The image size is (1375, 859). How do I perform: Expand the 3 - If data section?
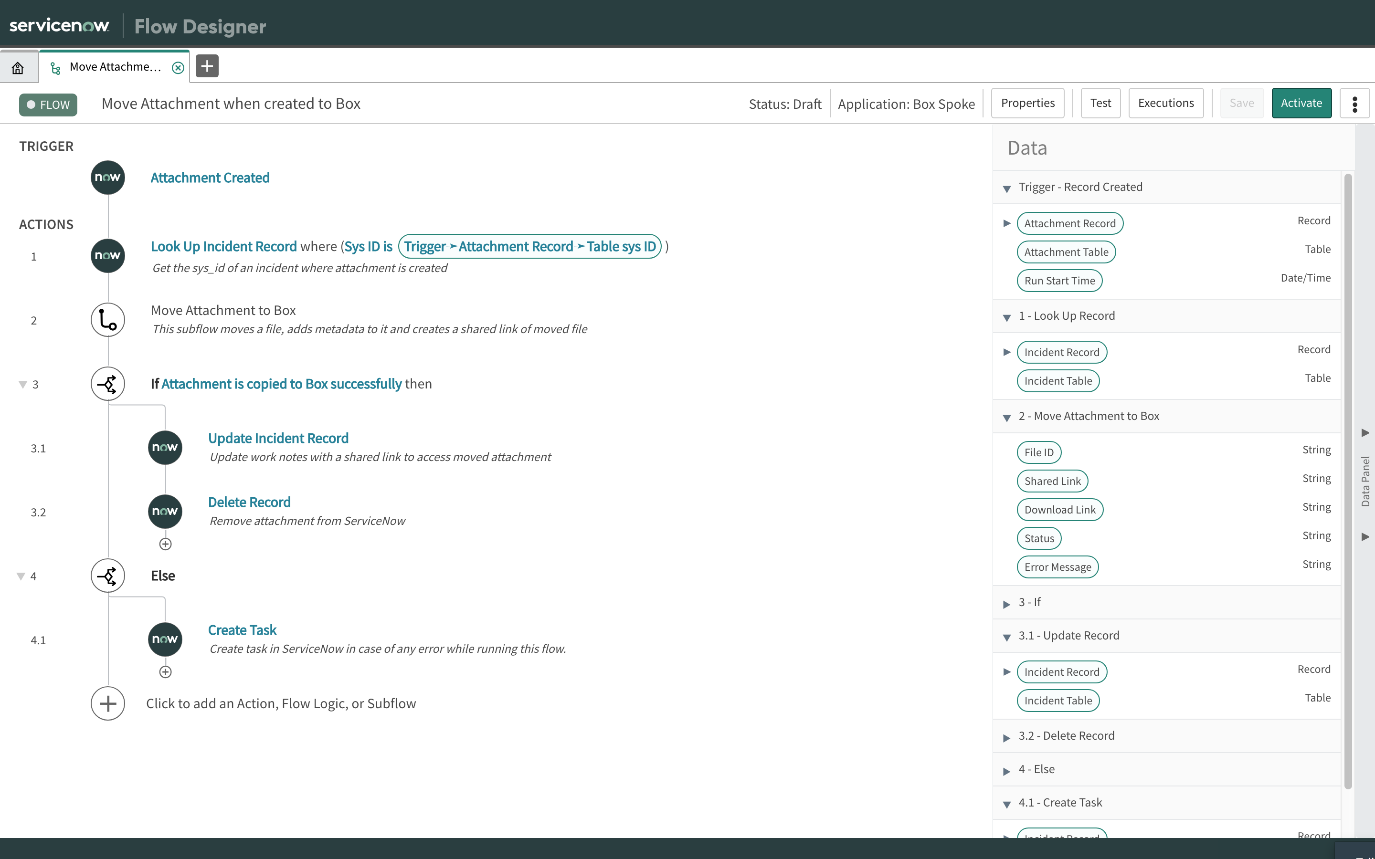click(1007, 603)
